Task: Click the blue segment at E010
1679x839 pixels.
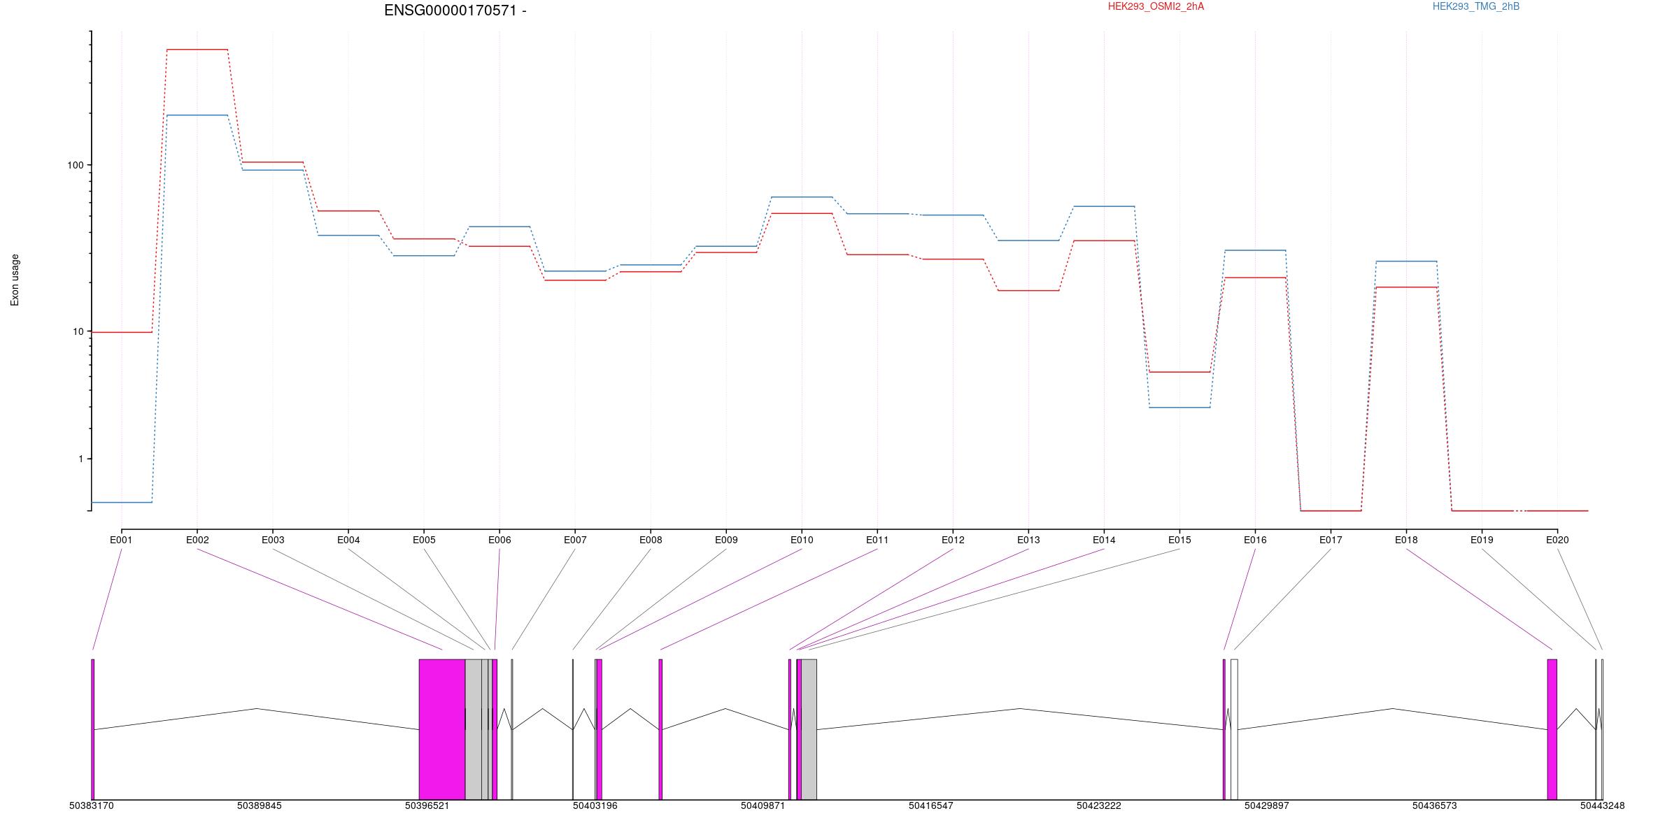Action: pos(802,197)
